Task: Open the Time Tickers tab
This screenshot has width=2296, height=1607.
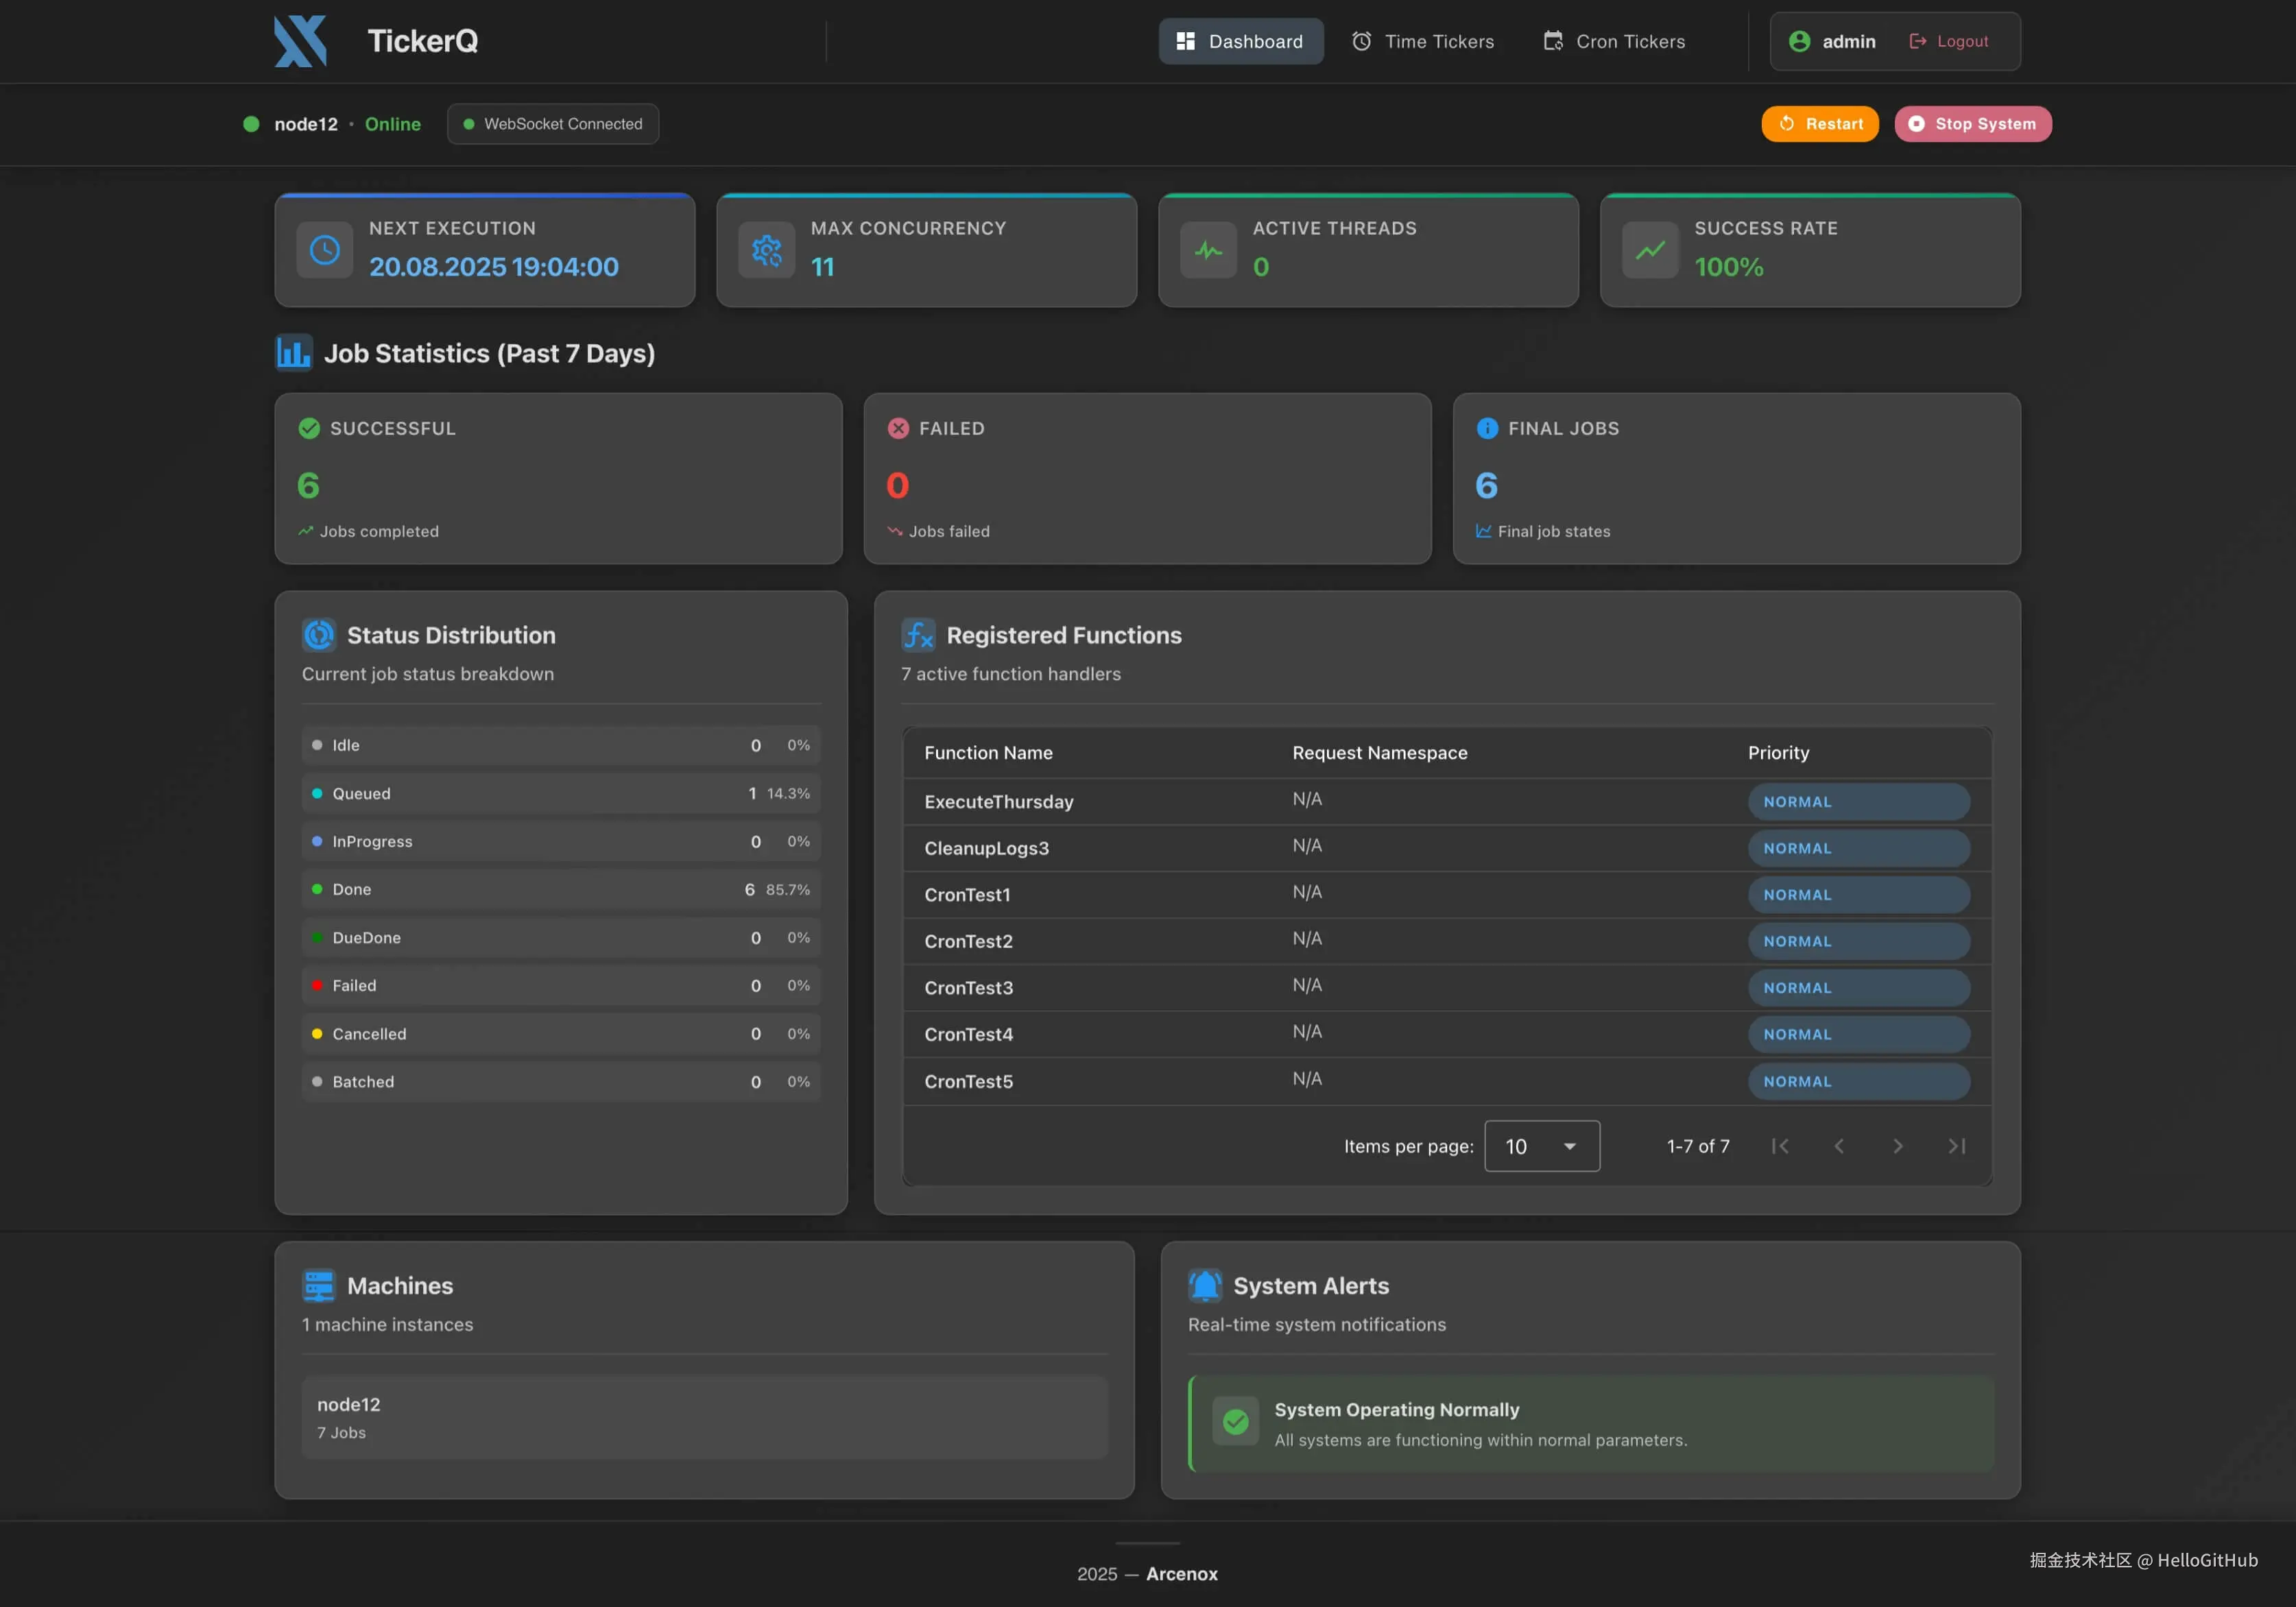Action: (x=1422, y=41)
